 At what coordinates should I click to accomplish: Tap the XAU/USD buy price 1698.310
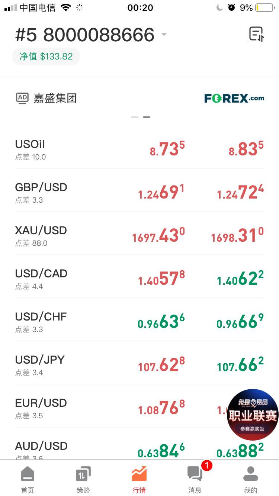(237, 236)
